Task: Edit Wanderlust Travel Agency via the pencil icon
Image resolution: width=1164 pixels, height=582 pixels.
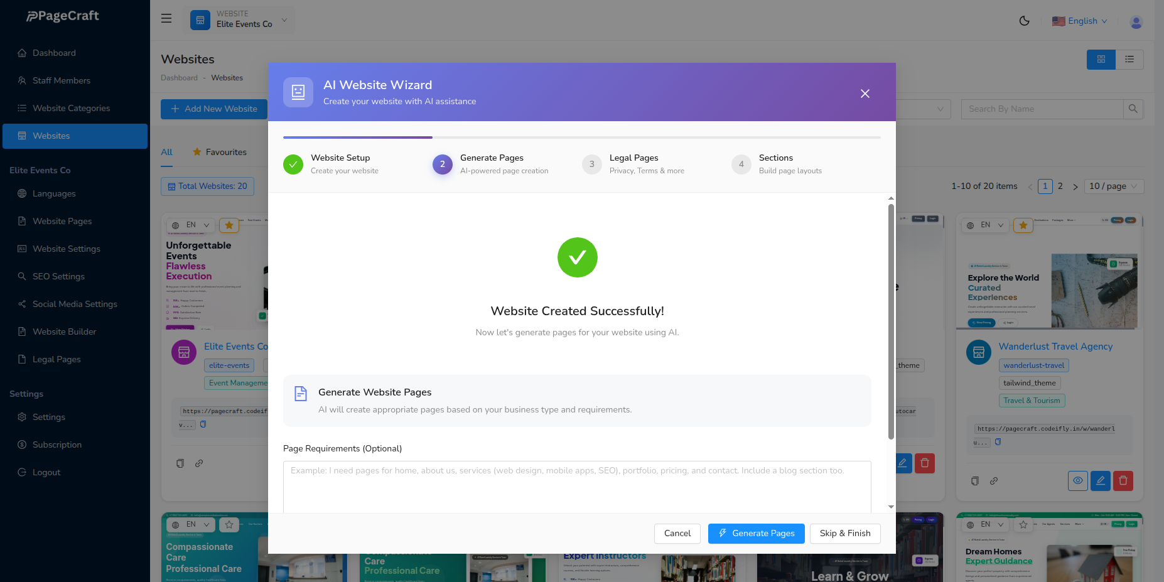Action: [1101, 480]
